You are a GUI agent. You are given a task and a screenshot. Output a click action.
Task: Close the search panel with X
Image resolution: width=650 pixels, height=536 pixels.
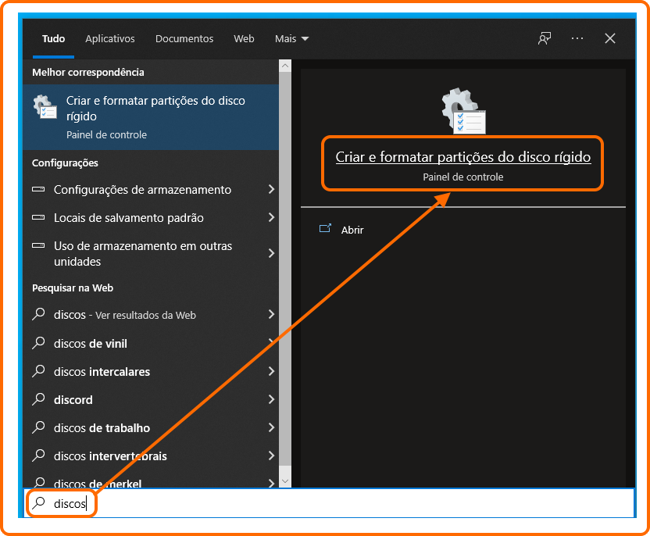coord(610,38)
